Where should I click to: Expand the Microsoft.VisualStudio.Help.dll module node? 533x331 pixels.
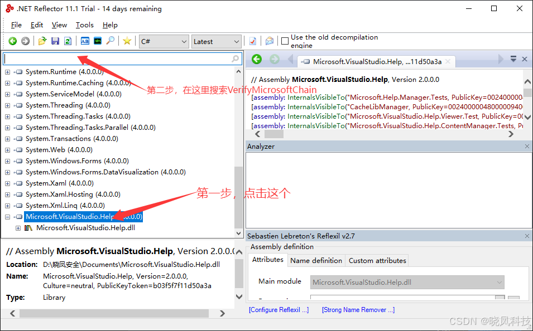pyautogui.click(x=18, y=228)
